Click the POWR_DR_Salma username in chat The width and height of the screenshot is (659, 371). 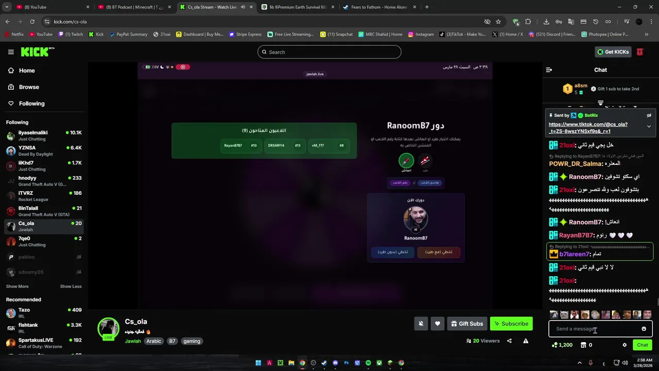pos(575,164)
